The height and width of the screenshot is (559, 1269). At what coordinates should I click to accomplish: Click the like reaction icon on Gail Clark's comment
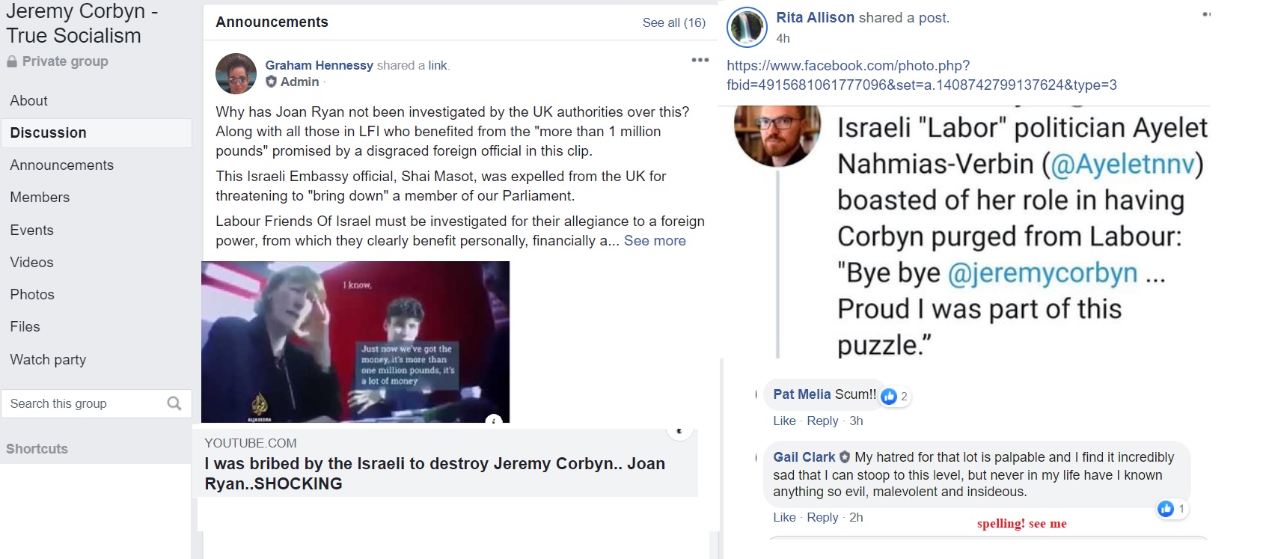(x=1166, y=509)
